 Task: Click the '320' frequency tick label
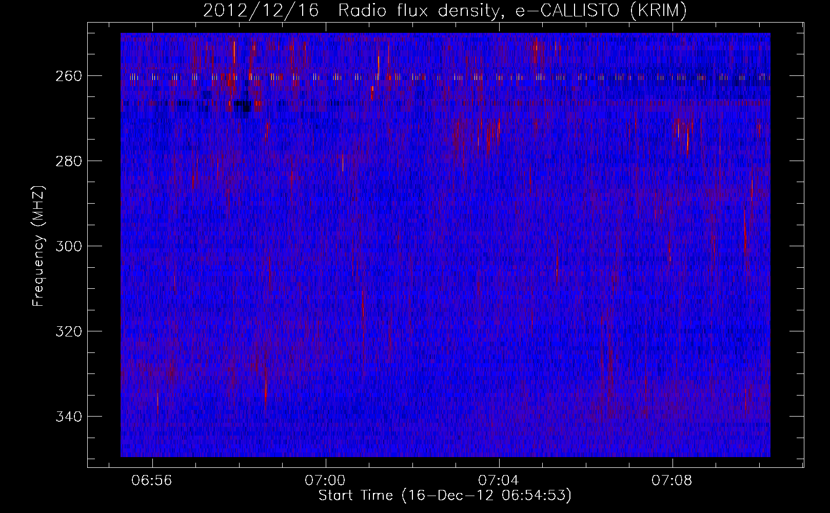click(68, 331)
